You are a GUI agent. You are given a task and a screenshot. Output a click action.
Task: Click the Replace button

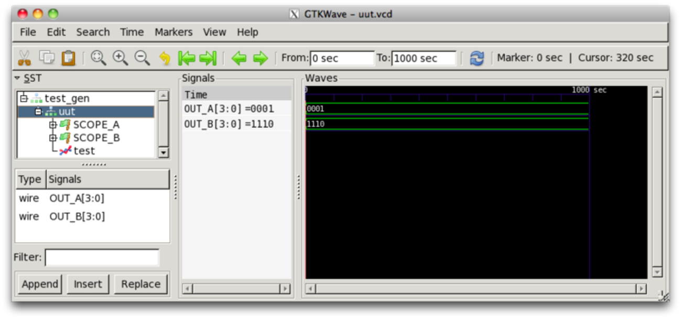pyautogui.click(x=140, y=284)
